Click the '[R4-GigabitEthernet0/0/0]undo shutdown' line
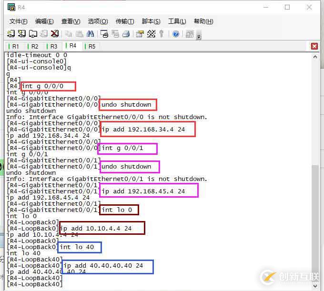This screenshot has height=291, width=324. pos(79,105)
